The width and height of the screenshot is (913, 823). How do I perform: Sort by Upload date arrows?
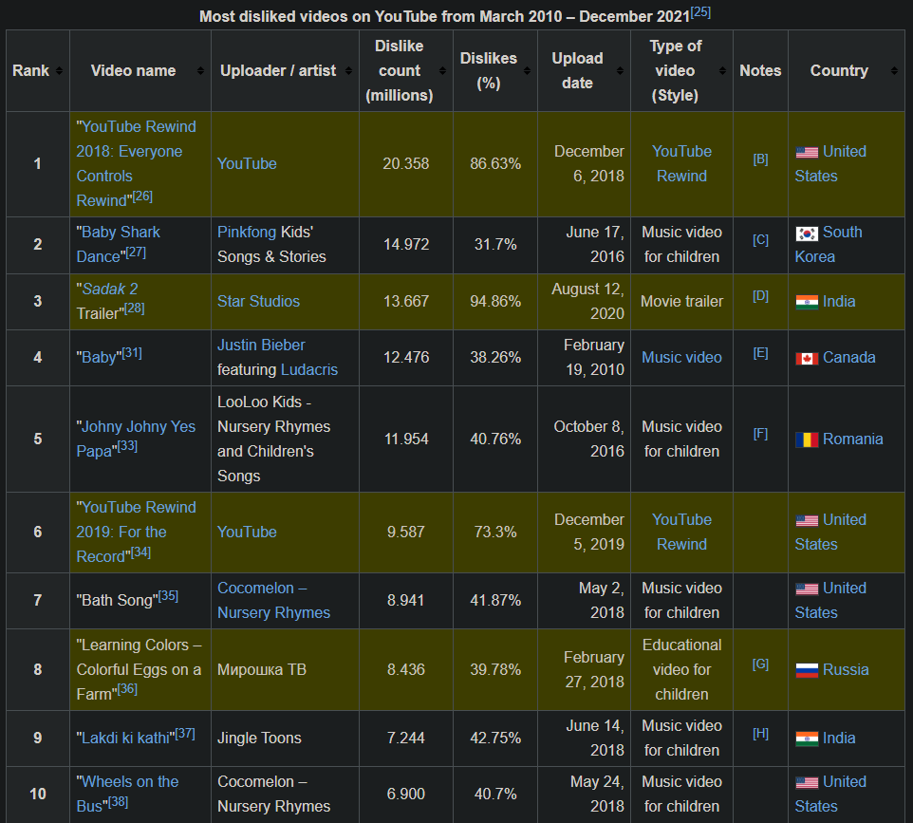point(620,71)
